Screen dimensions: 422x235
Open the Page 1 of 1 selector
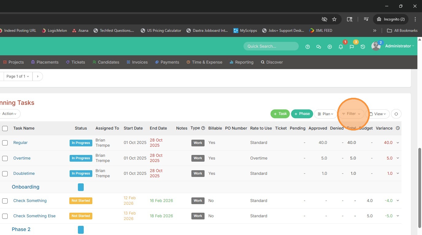point(17,76)
